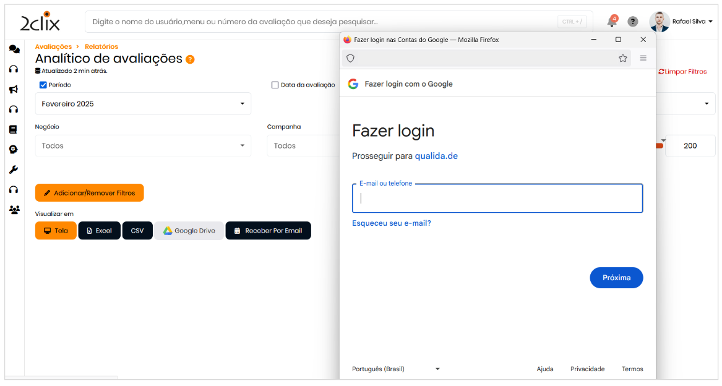The image size is (722, 386).
Task: Click the Próxima button
Action: pyautogui.click(x=616, y=278)
